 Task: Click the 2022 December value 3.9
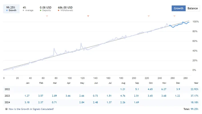(x=178, y=89)
